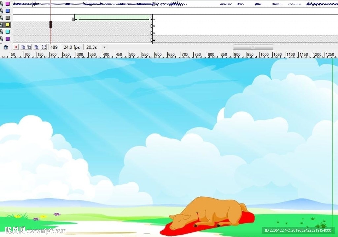Click the frame rate value 24.0 fps
This screenshot has height=237, width=338.
coord(72,47)
